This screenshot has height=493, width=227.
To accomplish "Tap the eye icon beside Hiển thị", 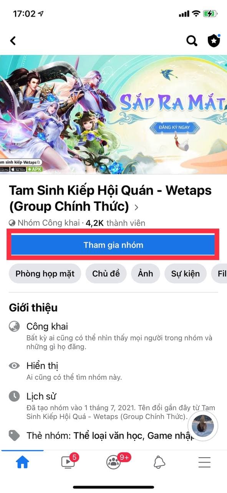I will pos(14,366).
